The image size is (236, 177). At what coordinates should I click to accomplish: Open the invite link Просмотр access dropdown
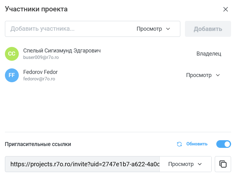coord(185,164)
